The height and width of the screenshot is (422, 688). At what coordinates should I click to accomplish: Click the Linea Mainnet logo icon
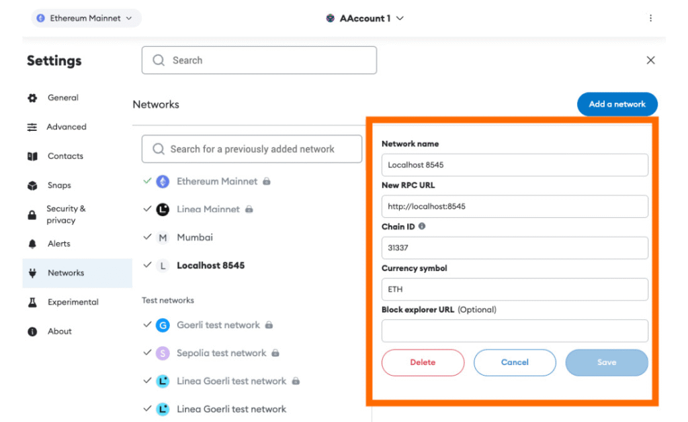(x=163, y=209)
